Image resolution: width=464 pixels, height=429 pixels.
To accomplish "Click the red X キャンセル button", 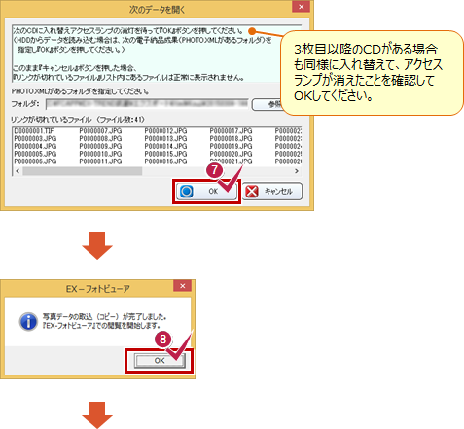I will [x=272, y=192].
